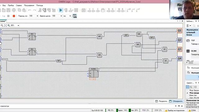Click the print toolbar icon
Image resolution: width=199 pixels, height=112 pixels.
(x=14, y=10)
